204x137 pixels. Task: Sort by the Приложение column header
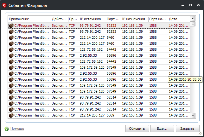point(29,19)
